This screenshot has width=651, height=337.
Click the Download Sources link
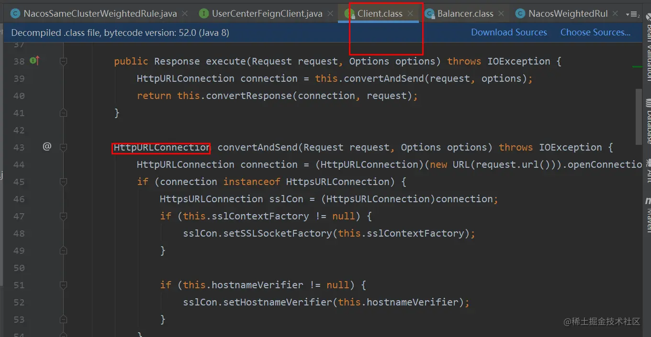pyautogui.click(x=509, y=33)
